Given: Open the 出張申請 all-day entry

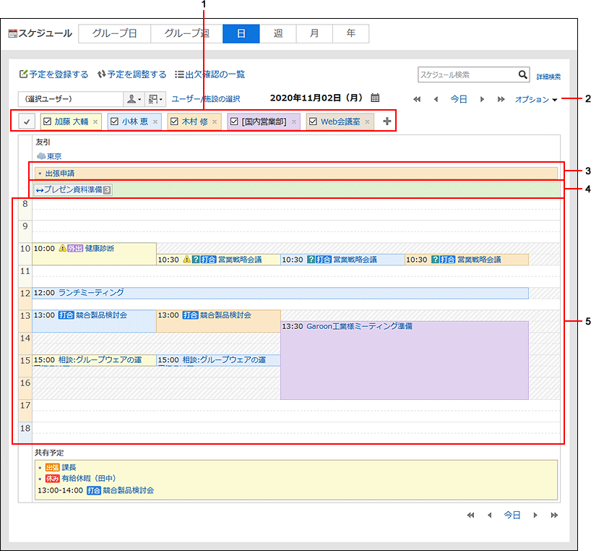Looking at the screenshot, I should [60, 174].
